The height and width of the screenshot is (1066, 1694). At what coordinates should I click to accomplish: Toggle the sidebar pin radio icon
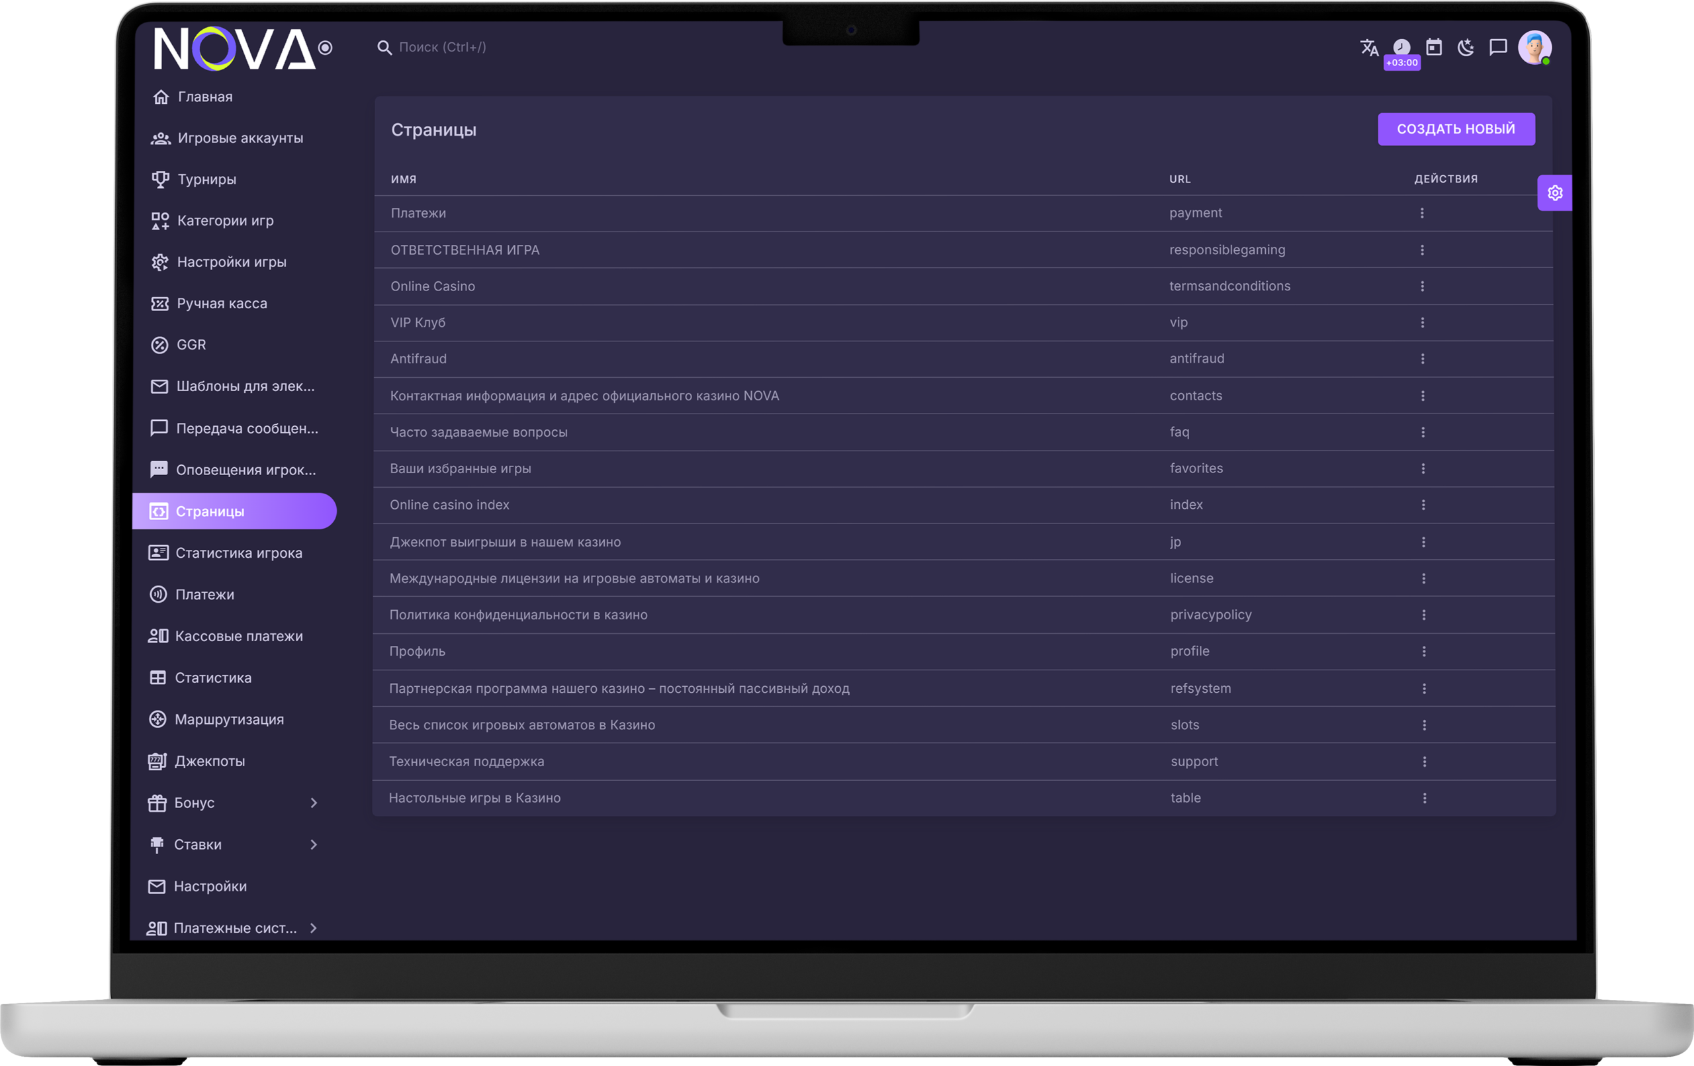(325, 48)
